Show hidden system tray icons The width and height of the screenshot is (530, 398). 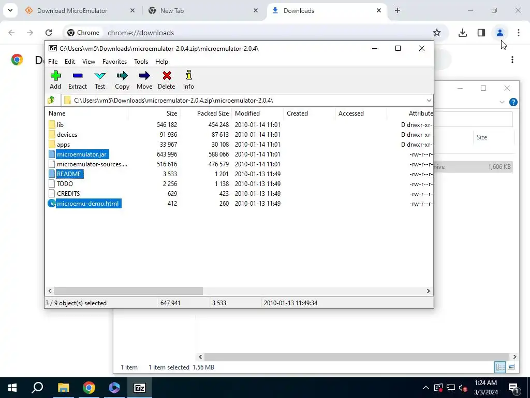tap(426, 388)
